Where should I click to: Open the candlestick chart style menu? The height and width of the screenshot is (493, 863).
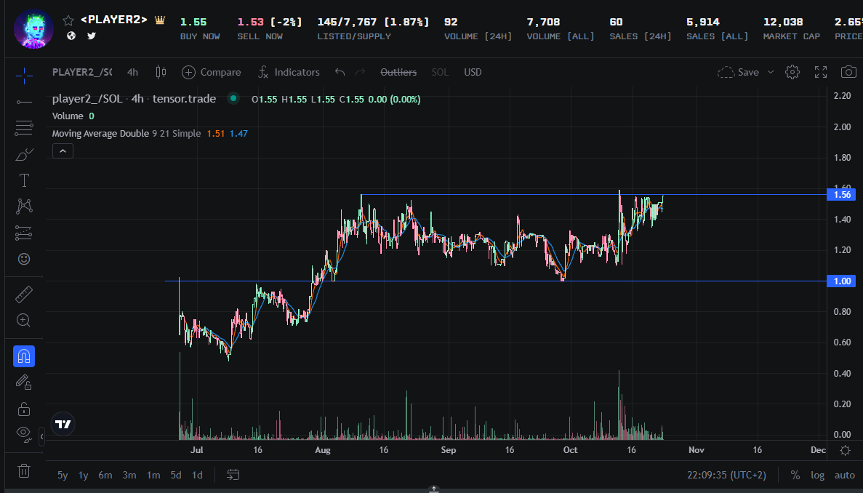pyautogui.click(x=161, y=72)
